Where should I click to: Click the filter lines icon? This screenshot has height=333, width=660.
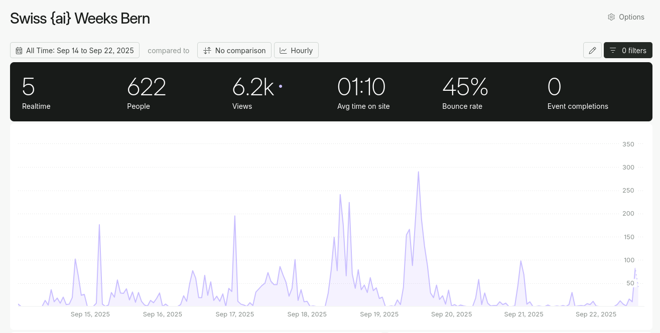[x=613, y=50]
